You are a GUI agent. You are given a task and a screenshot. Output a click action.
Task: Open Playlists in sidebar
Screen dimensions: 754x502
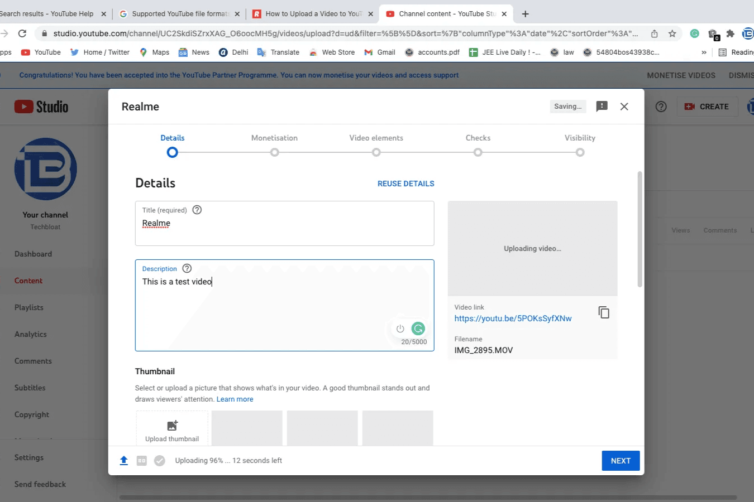click(29, 307)
